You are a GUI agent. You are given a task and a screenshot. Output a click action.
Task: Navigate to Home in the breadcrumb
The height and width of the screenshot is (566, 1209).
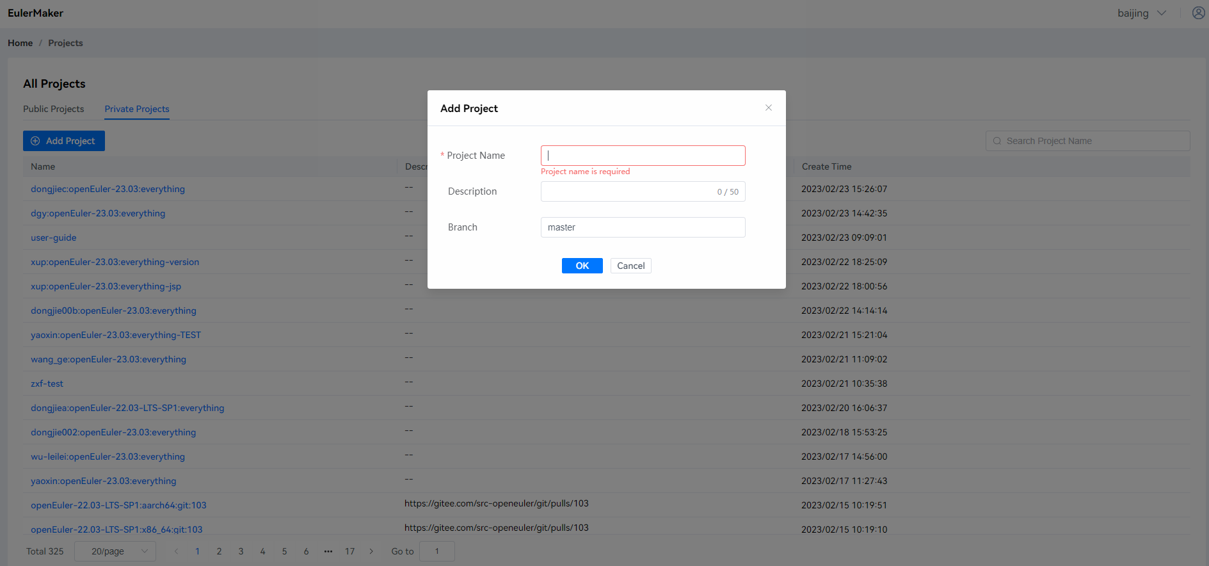click(20, 43)
